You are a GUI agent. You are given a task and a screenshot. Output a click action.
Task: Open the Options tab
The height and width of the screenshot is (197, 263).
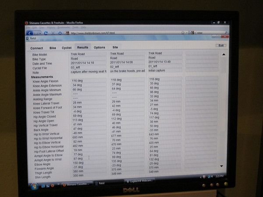pos(100,47)
